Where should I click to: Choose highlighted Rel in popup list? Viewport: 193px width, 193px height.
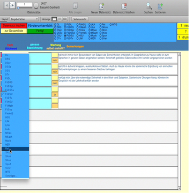[15, 149]
